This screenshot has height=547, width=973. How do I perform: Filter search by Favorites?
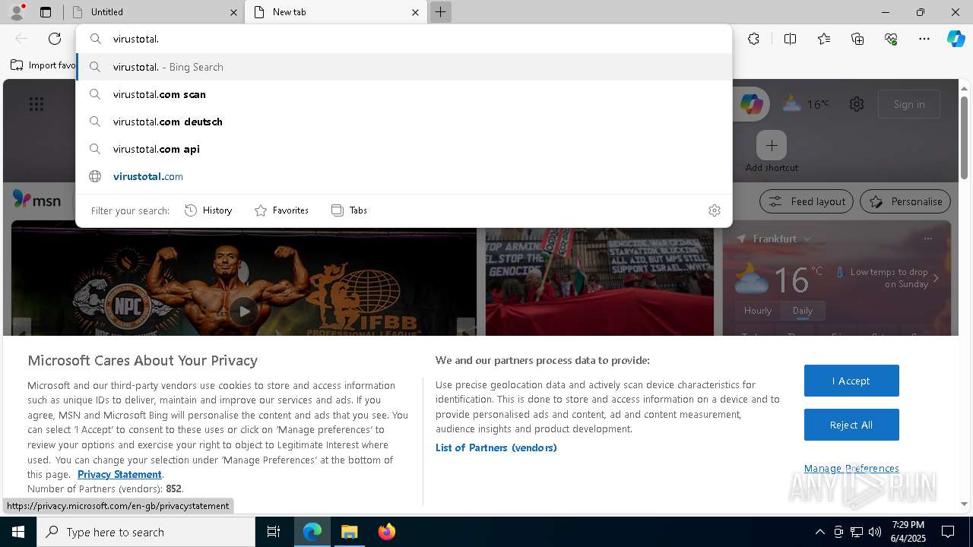click(281, 210)
